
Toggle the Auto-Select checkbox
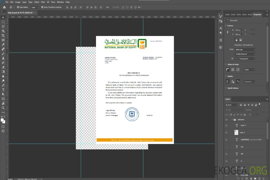18,7
